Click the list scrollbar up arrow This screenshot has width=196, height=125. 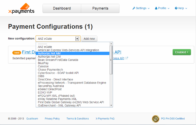[x=111, y=44]
